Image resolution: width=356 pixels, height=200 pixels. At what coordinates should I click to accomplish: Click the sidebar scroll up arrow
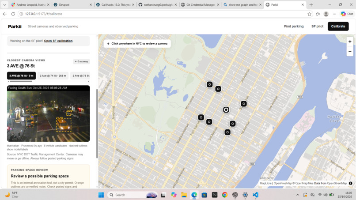pyautogui.click(x=97, y=36)
